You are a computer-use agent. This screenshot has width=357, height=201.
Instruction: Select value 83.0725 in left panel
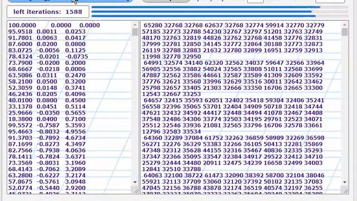pos(20,50)
